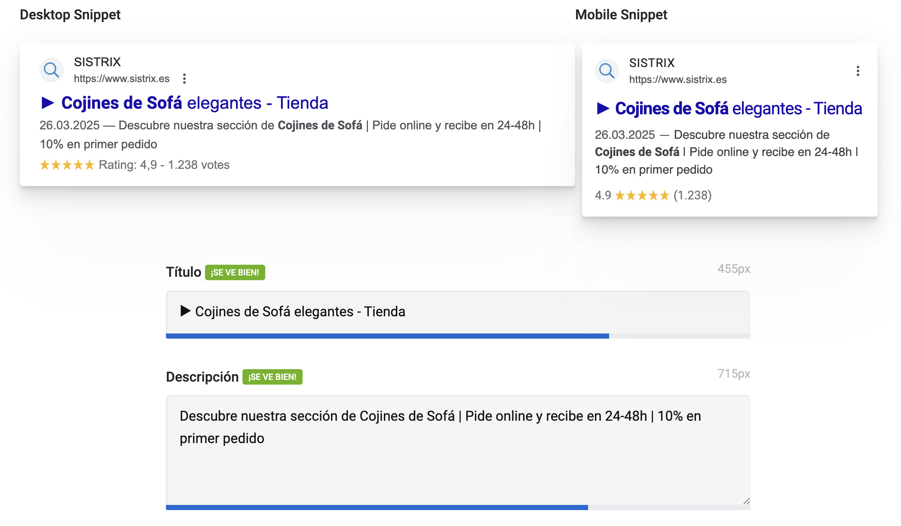The height and width of the screenshot is (526, 901).
Task: Click the resize handle of the Descripción textarea
Action: click(746, 501)
